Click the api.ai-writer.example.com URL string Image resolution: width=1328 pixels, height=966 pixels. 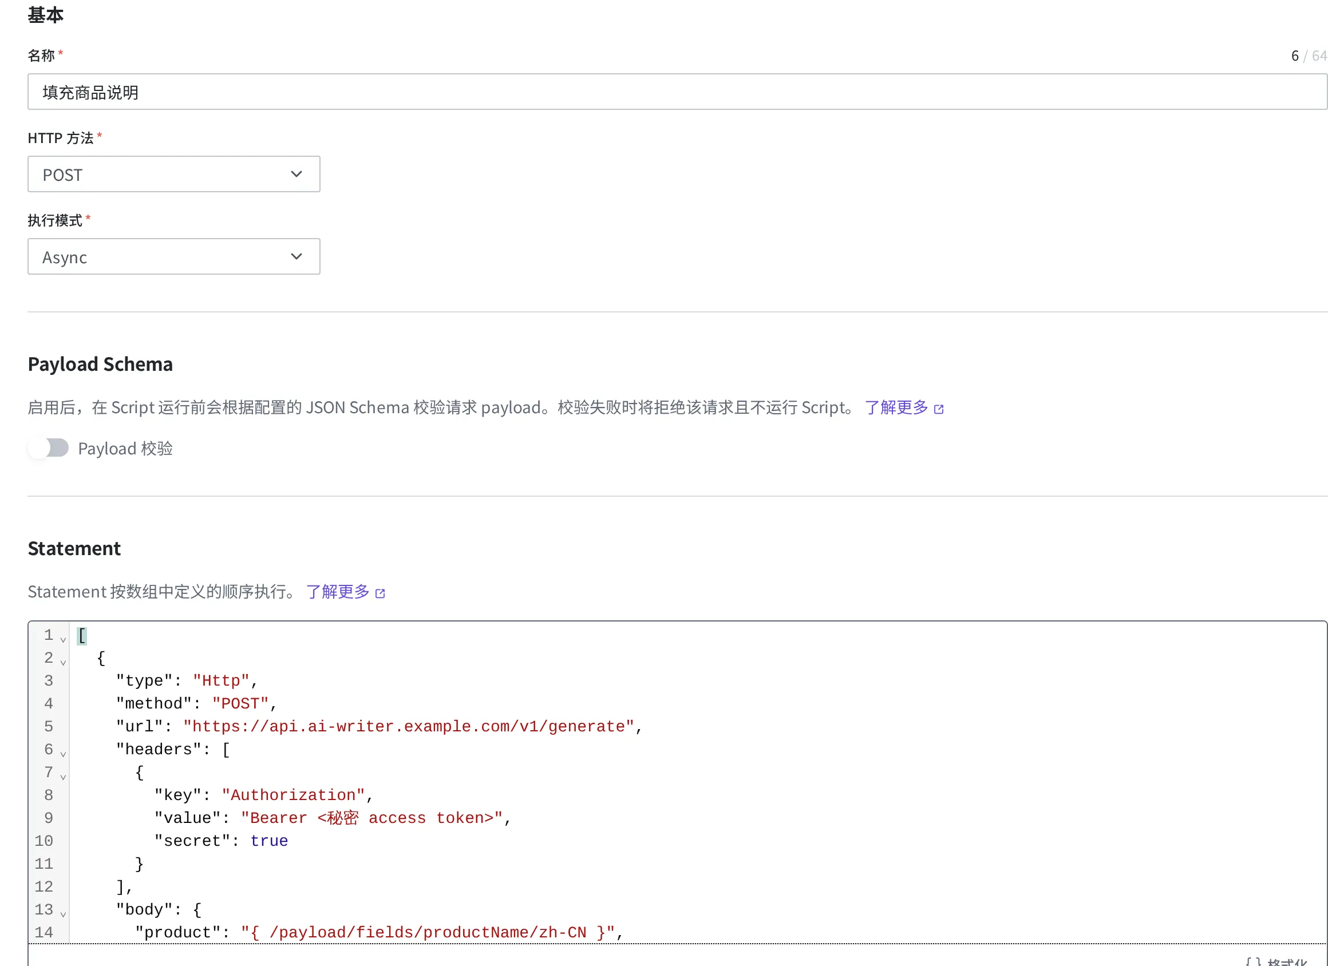click(x=409, y=727)
